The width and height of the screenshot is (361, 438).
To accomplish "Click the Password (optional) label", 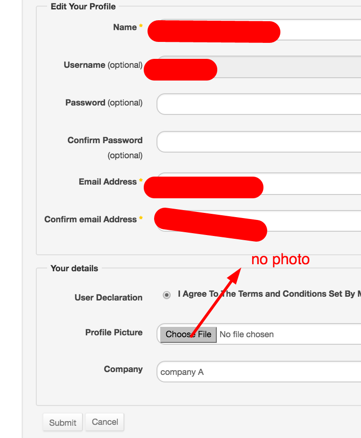I will pos(104,103).
